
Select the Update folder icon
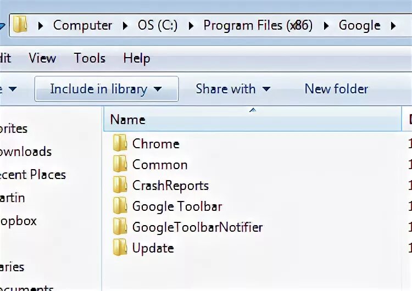click(x=120, y=247)
